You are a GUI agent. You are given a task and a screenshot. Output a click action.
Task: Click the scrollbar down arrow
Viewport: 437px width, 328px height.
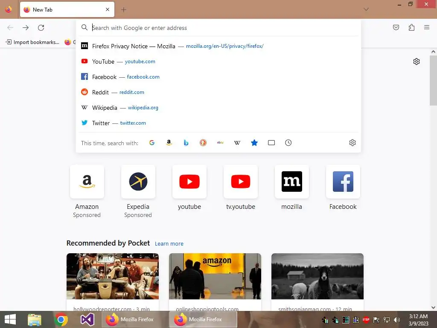tap(433, 307)
